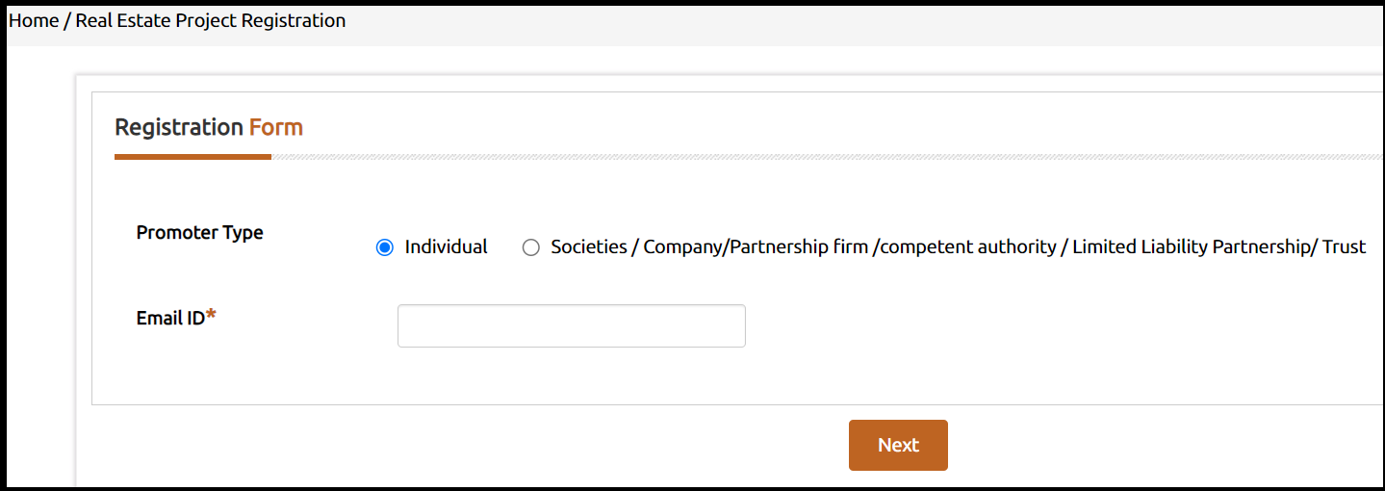Click the "Email ID" field label
Screen dimensions: 1385x491
[x=170, y=318]
